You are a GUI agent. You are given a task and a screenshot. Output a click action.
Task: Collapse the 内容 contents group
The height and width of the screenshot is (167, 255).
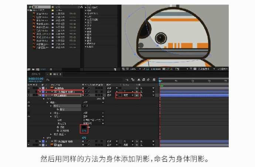point(44,99)
